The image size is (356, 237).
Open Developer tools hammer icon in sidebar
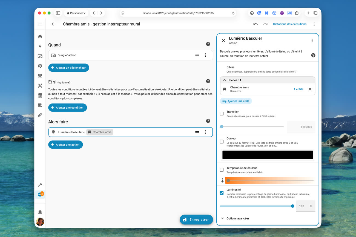click(40, 185)
